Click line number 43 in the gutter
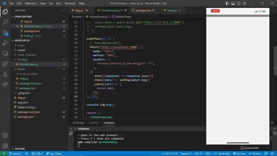Viewport: 277px width, 156px height. [x=76, y=96]
